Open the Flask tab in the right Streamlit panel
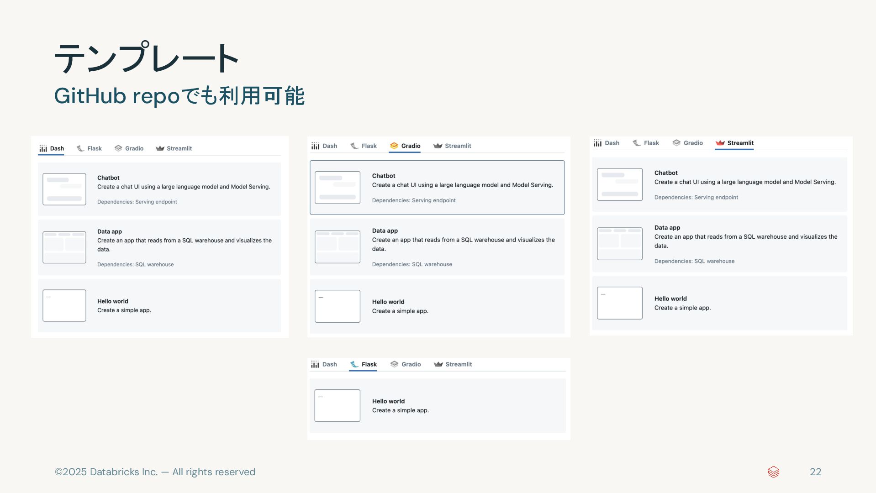Screen dimensions: 876x493 click(x=646, y=143)
